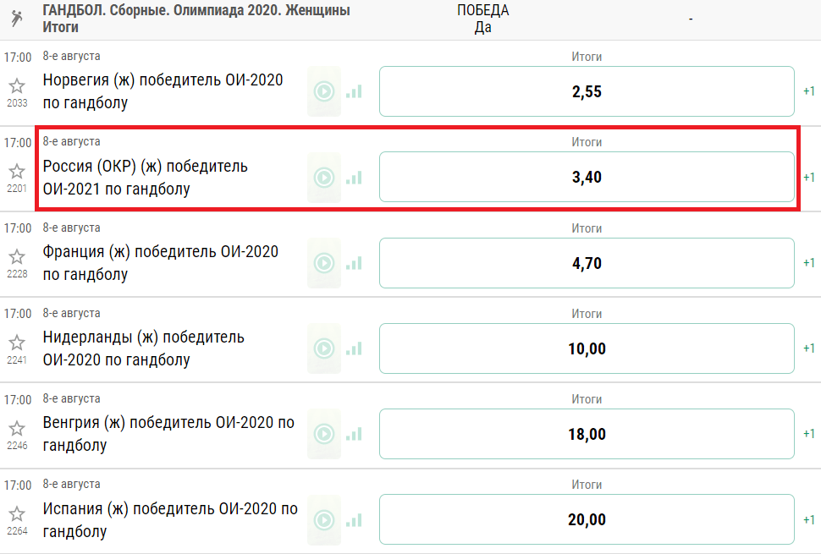Show statistics bars icon for Испания row
This screenshot has height=554, width=821.
click(354, 520)
